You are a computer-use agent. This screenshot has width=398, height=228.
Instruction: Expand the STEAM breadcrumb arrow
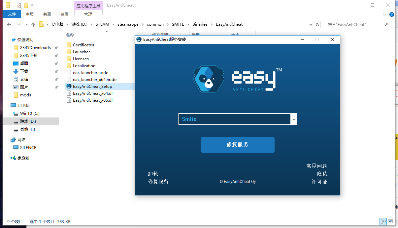[113, 24]
